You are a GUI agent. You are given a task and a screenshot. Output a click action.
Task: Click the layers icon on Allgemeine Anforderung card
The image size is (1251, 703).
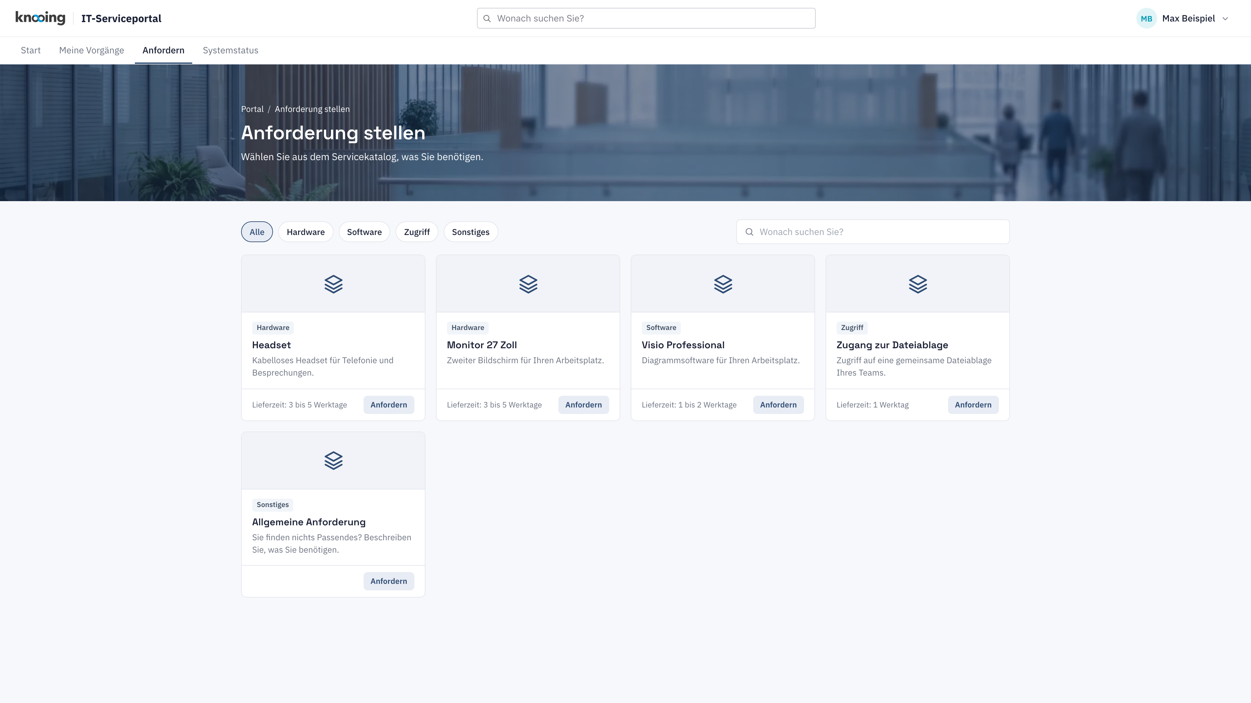pos(333,461)
